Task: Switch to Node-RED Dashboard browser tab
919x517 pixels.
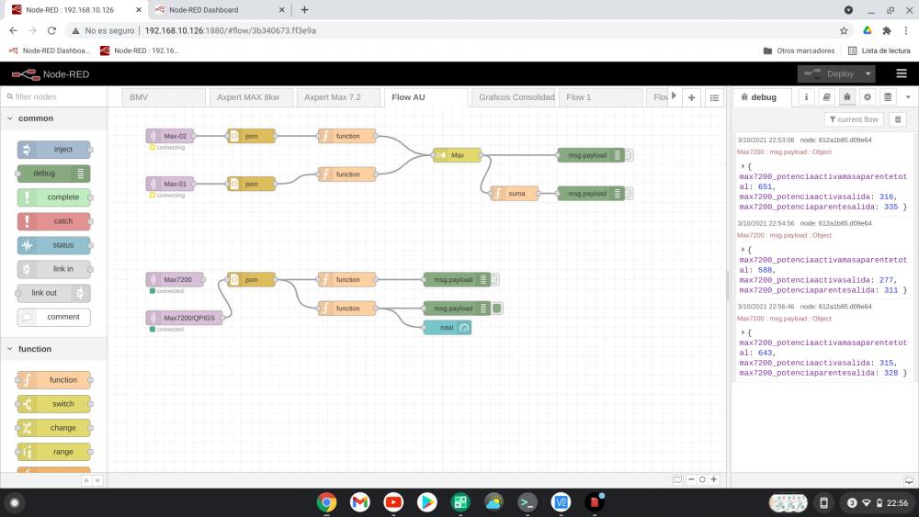Action: 220,10
